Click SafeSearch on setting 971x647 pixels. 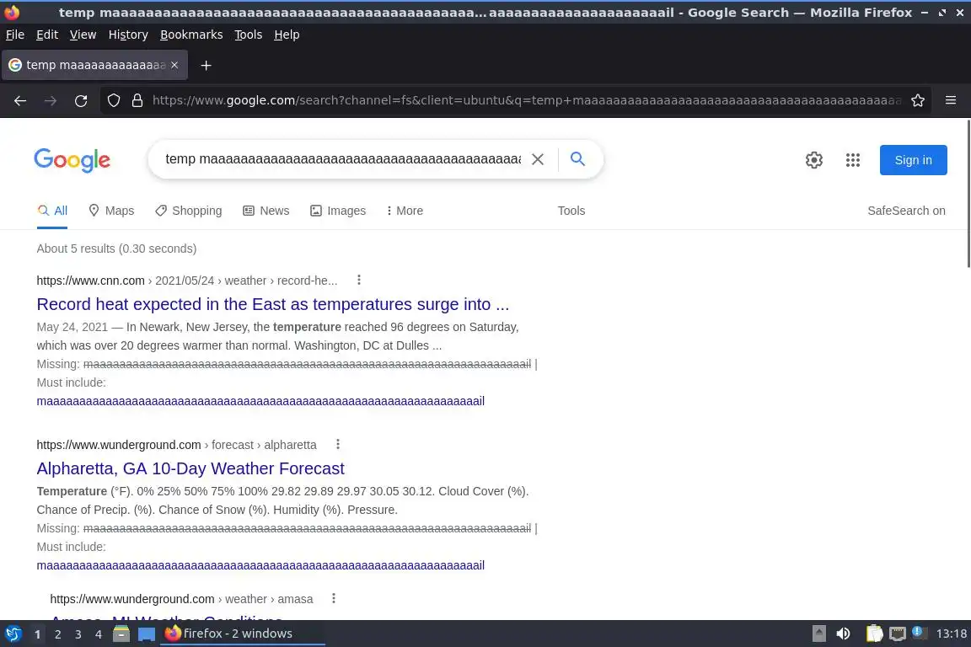tap(906, 211)
